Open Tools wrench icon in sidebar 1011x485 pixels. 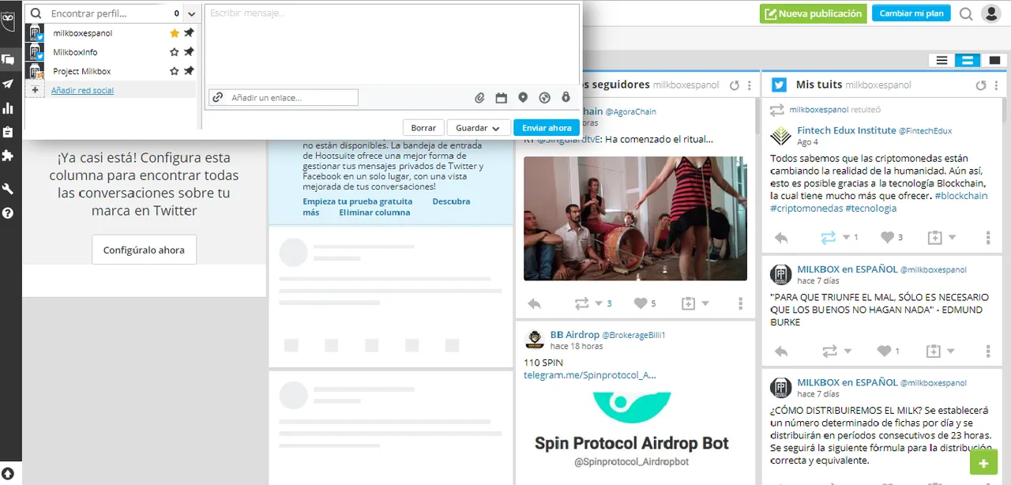pos(8,188)
